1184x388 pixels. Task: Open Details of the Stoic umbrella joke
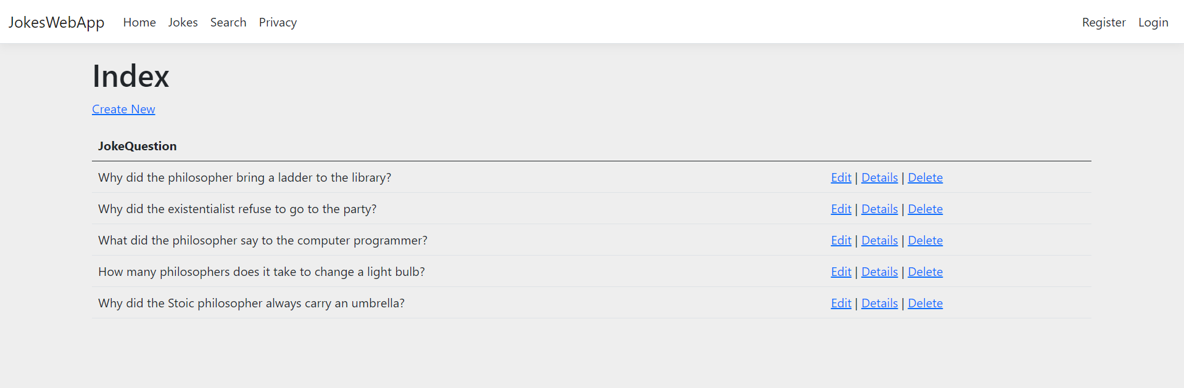[x=879, y=303]
